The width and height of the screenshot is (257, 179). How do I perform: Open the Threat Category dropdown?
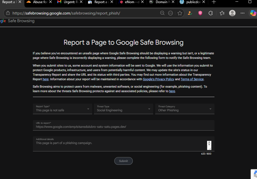click(x=185, y=109)
